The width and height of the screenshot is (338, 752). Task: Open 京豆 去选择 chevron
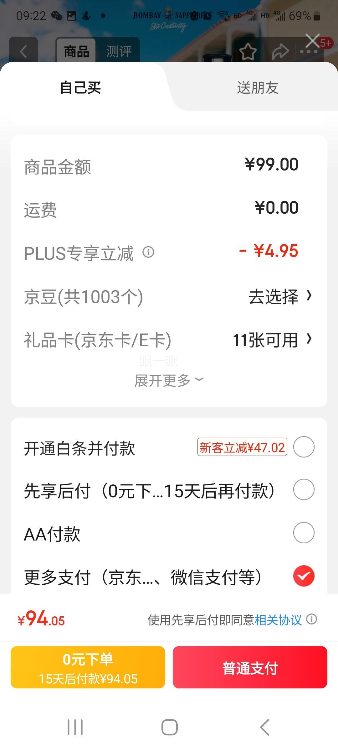(x=280, y=296)
